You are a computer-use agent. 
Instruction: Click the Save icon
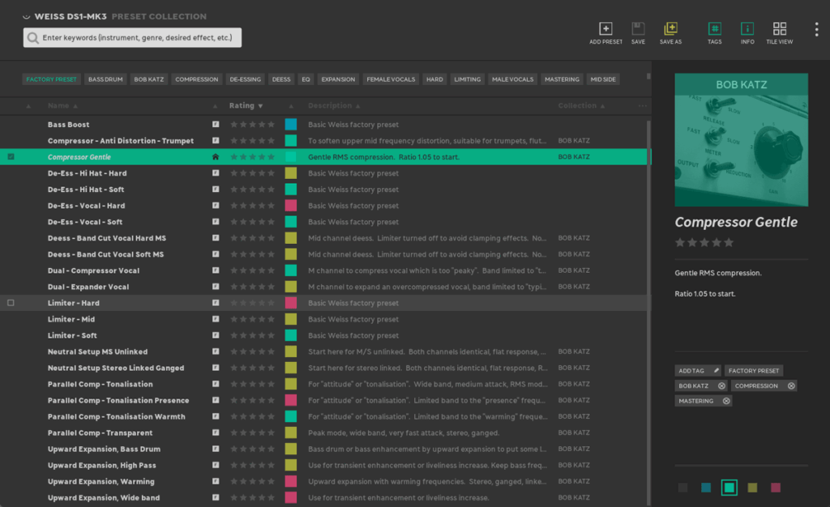[x=638, y=28]
